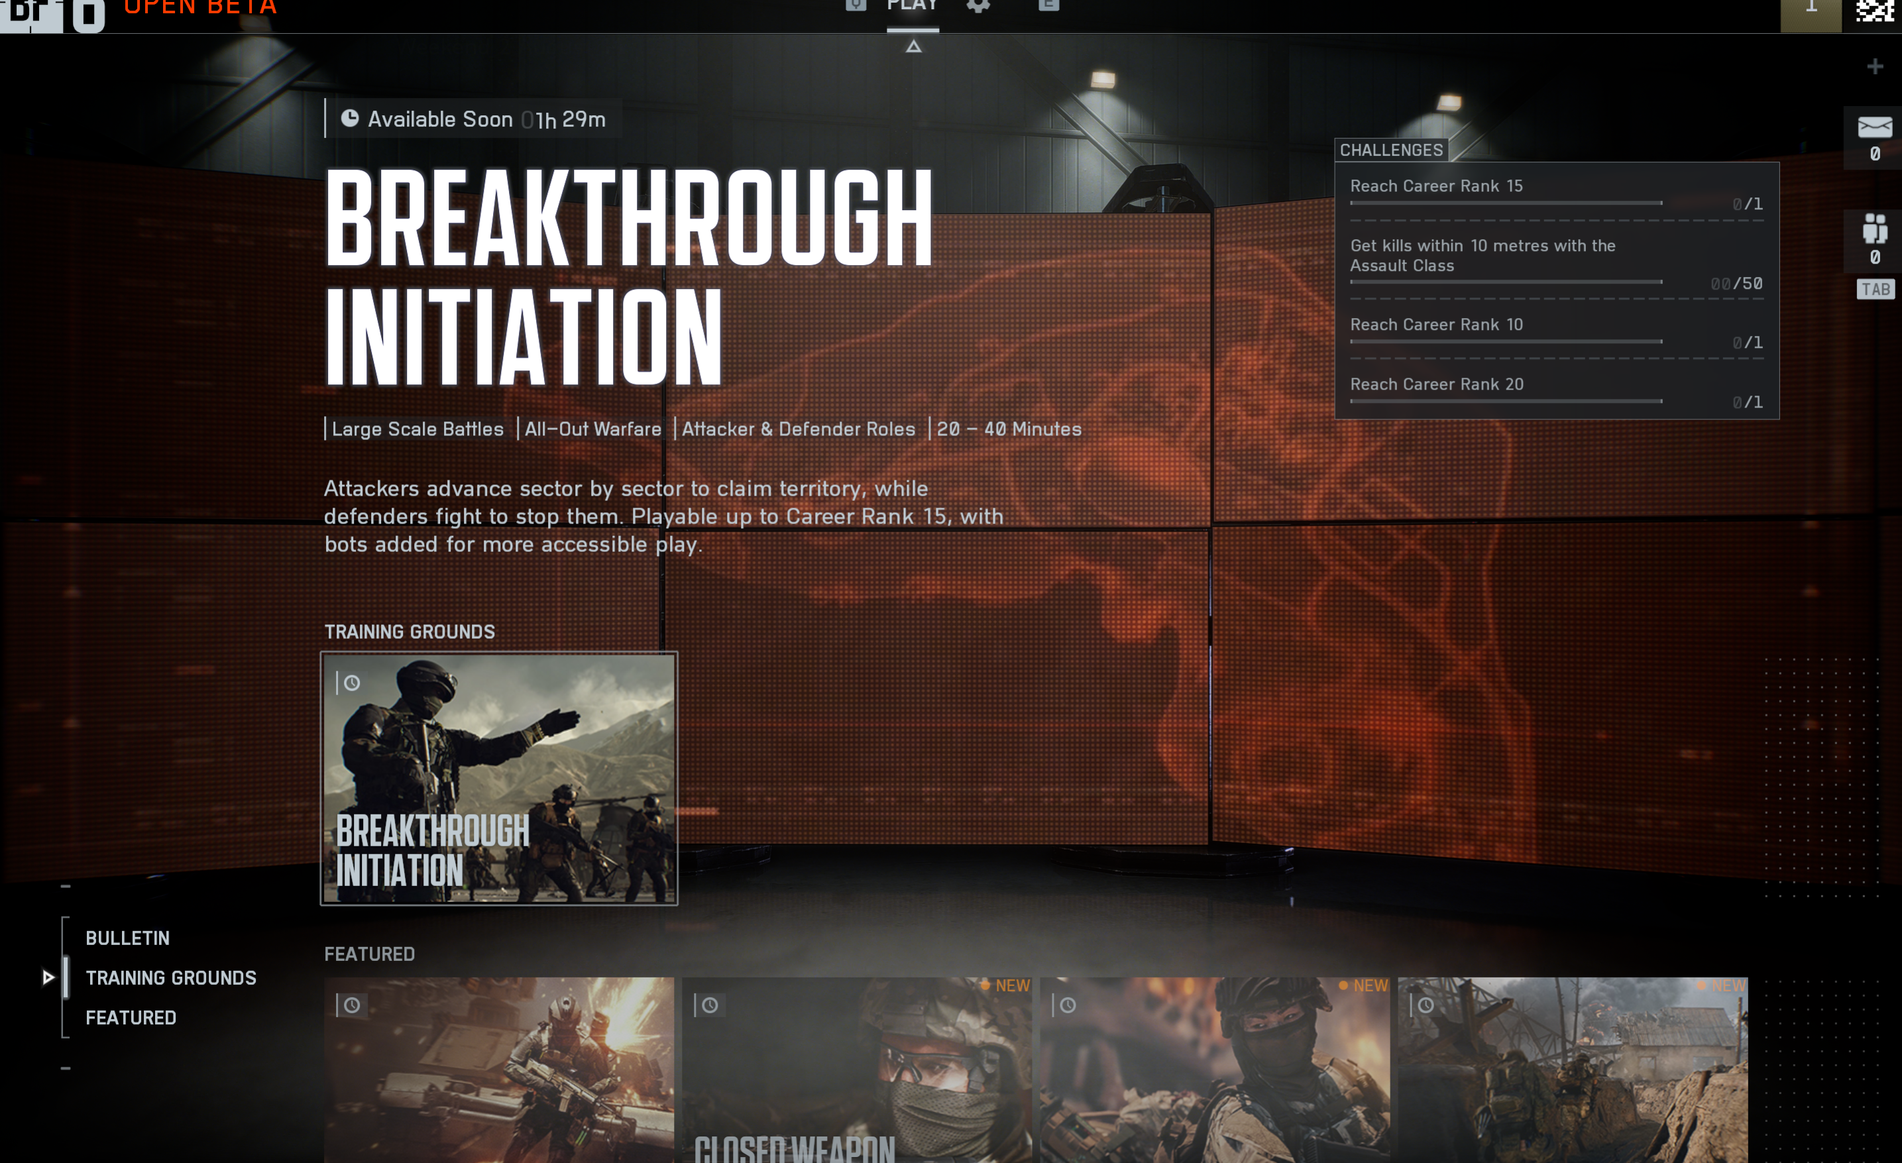Click the E key next-tab icon
1902x1163 pixels.
[x=1048, y=5]
